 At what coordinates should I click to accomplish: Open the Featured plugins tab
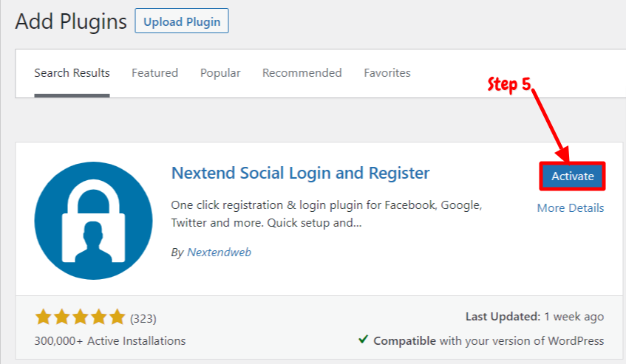click(x=155, y=73)
